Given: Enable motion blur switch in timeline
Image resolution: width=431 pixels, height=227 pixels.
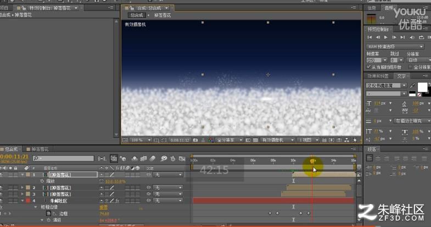Looking at the screenshot, I should coord(153,159).
